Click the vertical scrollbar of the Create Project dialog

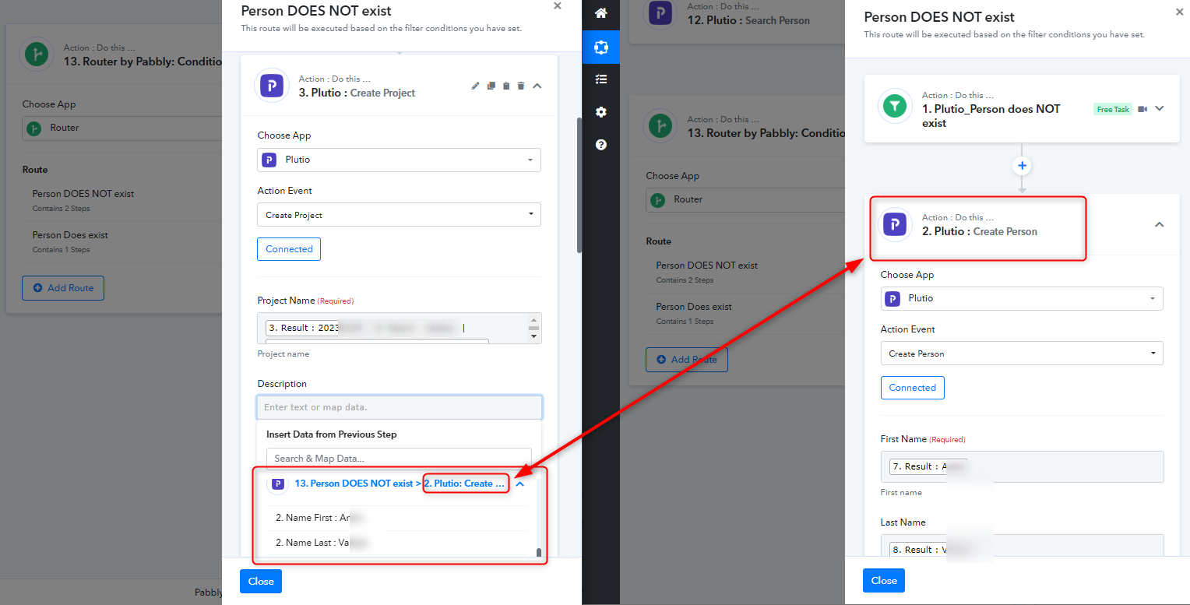579,185
